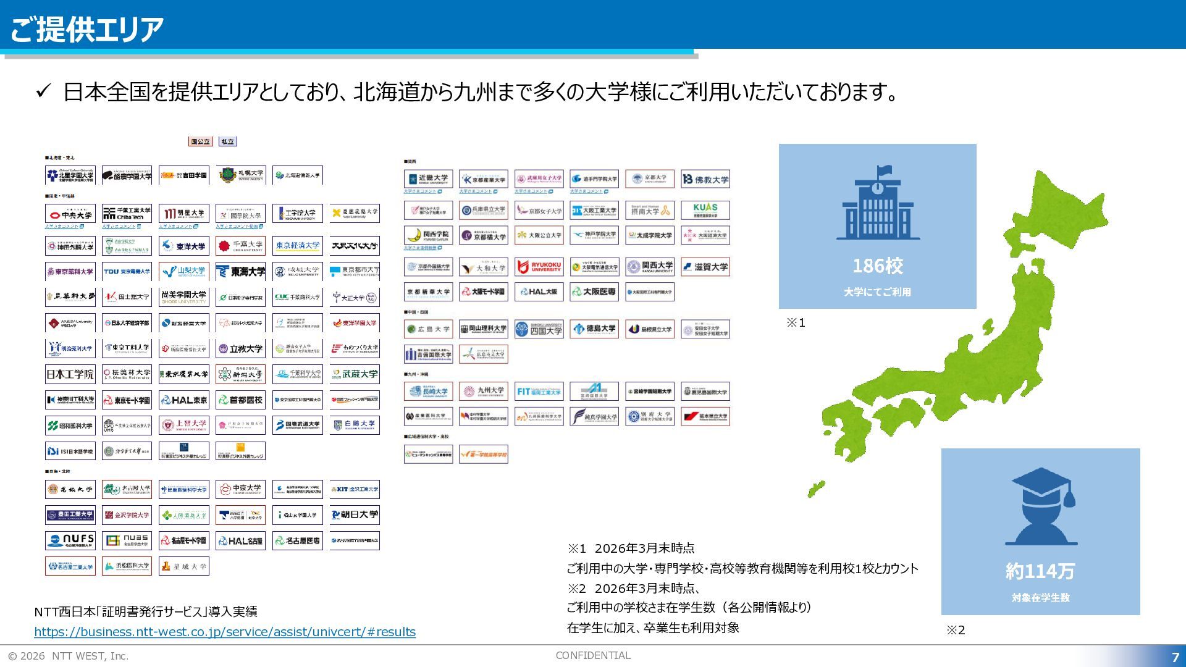Screen dimensions: 1186x667
Task: Click the graduate student silhouette icon
Action: (x=1041, y=506)
